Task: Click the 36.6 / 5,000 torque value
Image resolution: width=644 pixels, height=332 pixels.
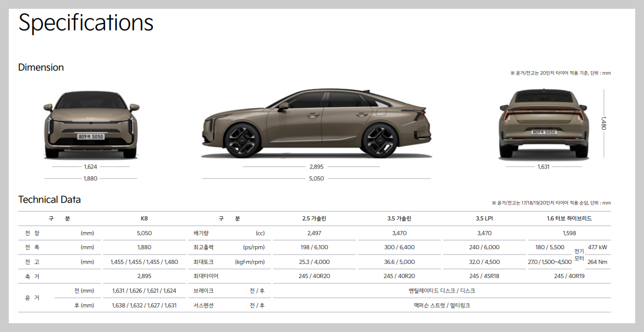Action: [x=399, y=261]
